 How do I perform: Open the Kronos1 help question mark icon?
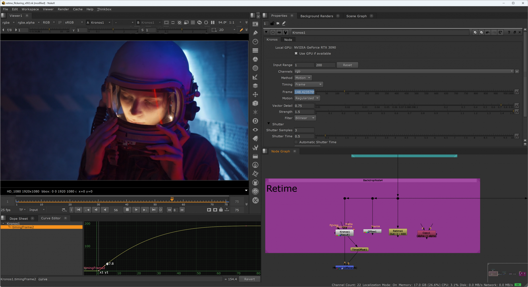tap(509, 32)
